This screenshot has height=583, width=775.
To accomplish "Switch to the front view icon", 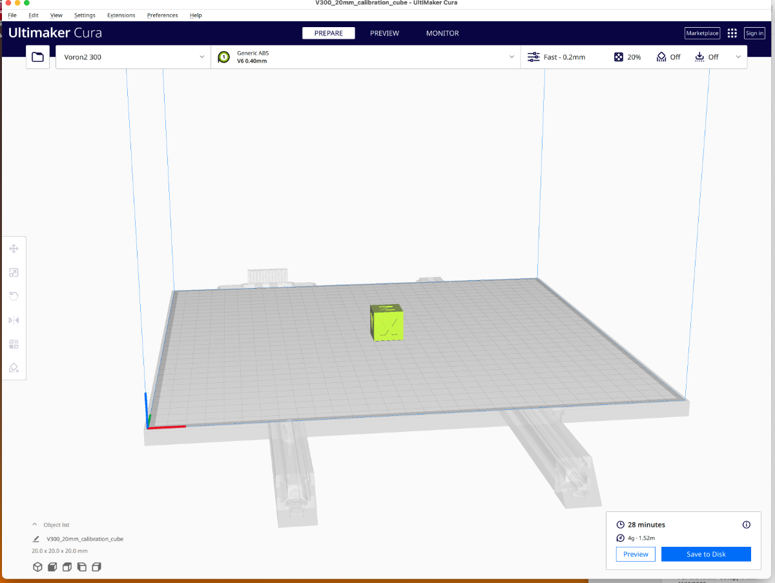I will pos(52,567).
